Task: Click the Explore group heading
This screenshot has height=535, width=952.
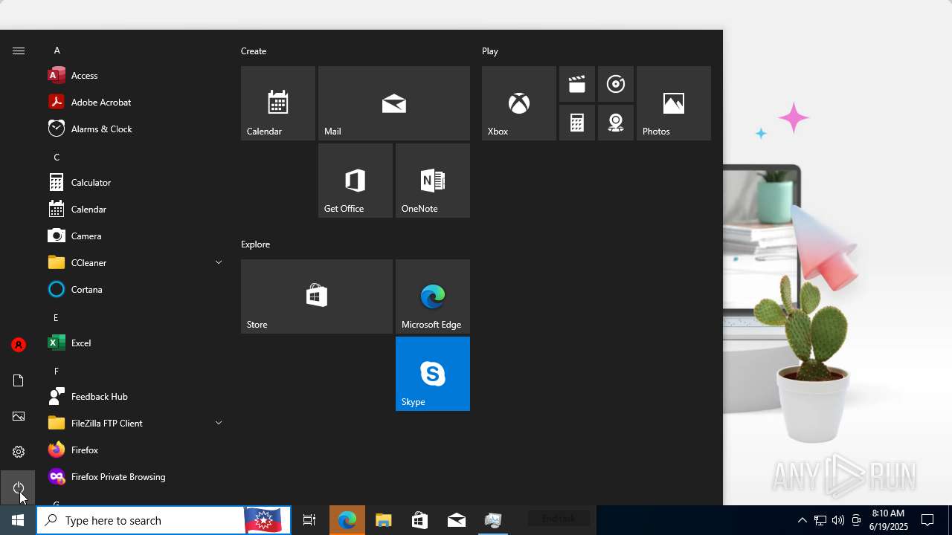Action: (x=255, y=244)
